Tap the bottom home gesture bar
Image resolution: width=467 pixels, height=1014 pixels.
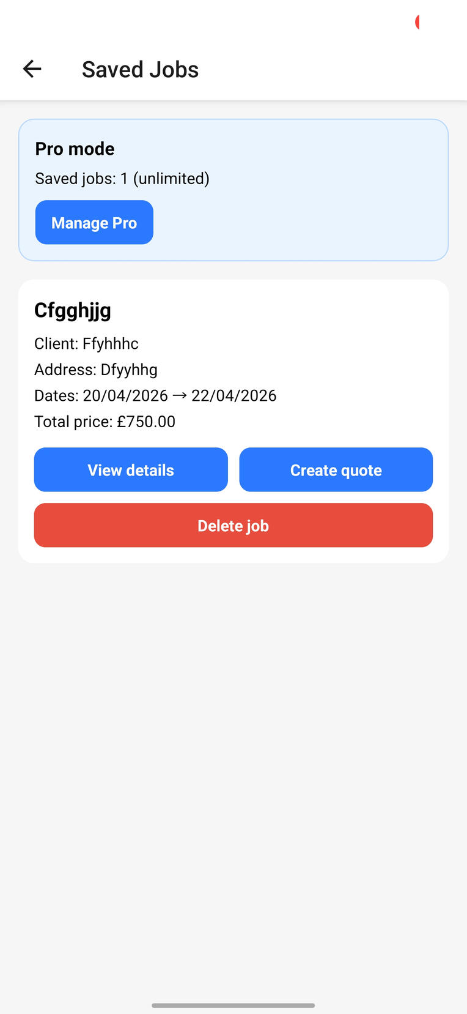coord(233,1005)
